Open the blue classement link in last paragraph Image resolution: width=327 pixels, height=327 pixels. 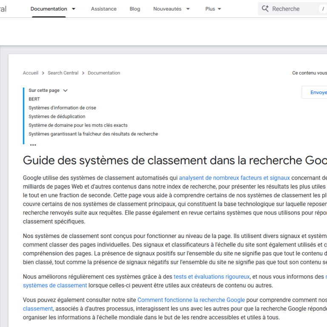38,309
